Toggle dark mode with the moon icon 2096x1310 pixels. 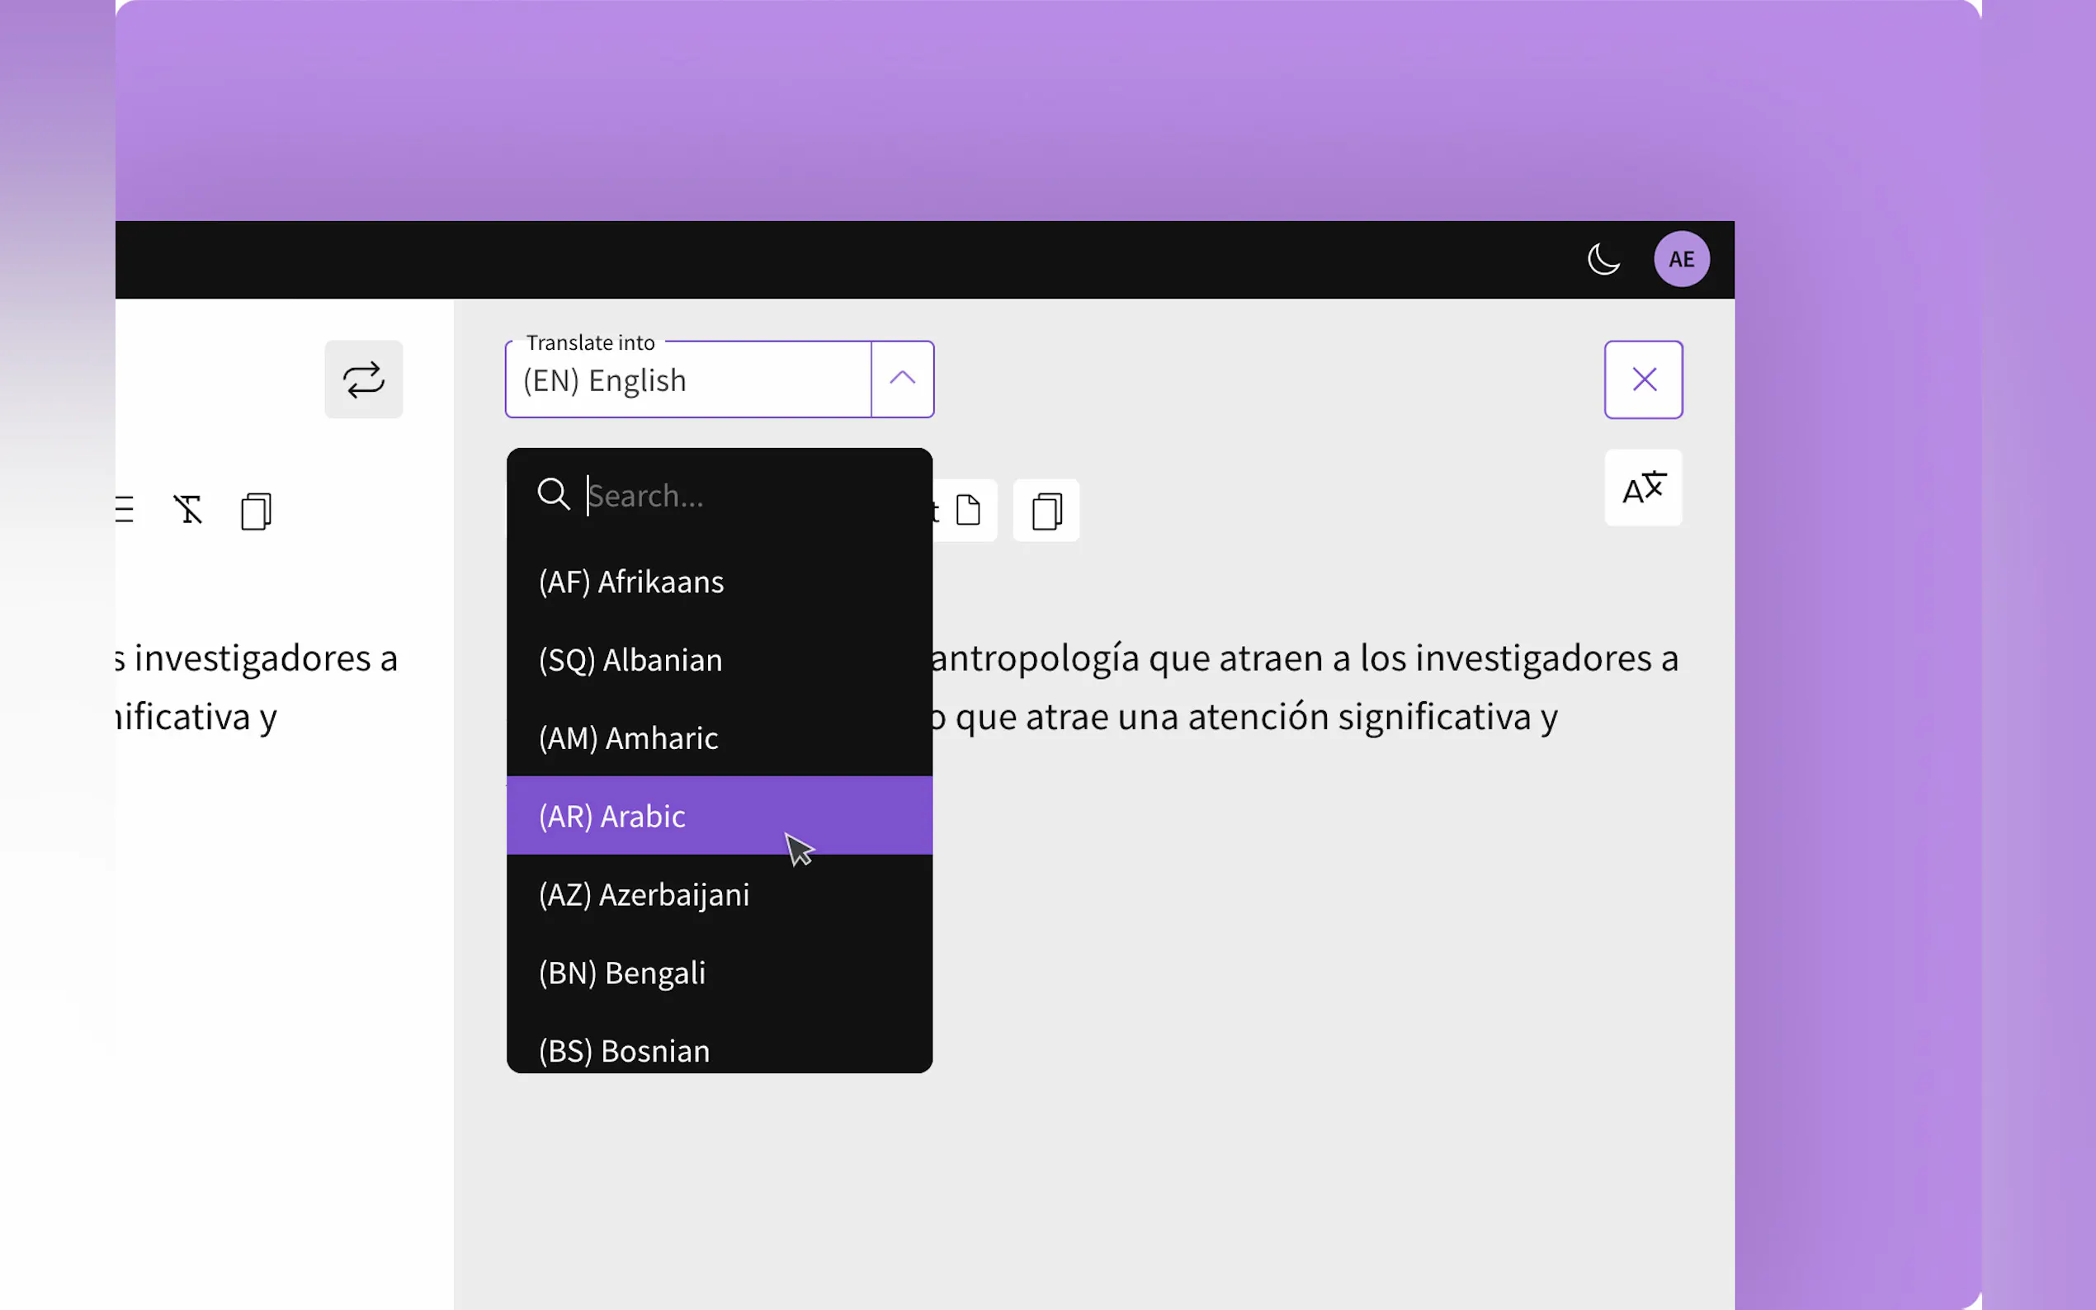[x=1603, y=259]
